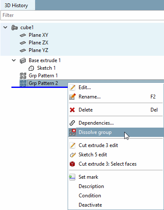Switch to the 3D History tab
The image size is (164, 210).
pos(16,5)
